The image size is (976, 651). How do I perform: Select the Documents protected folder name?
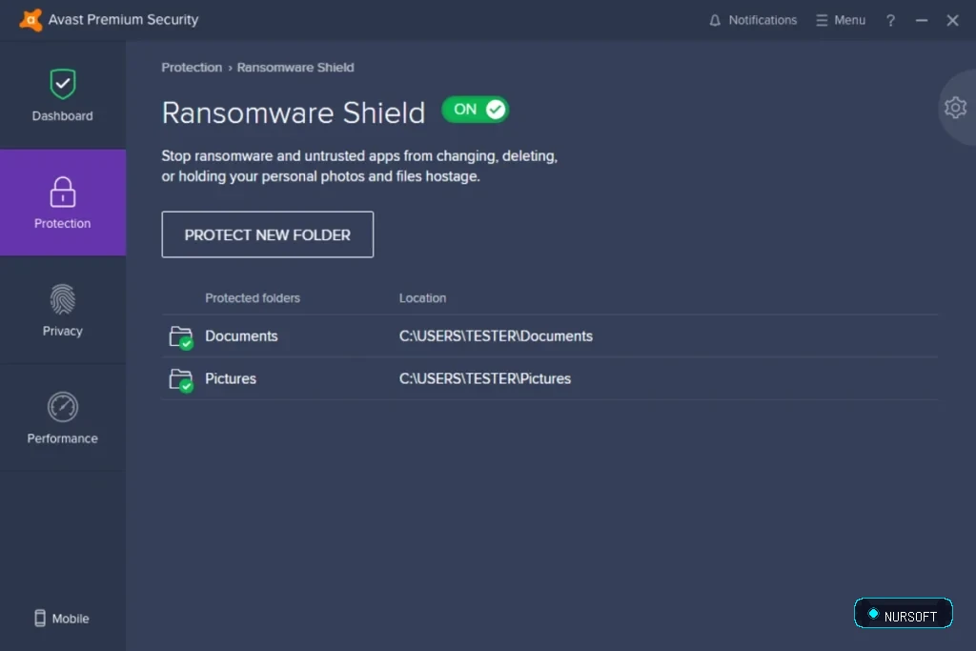pyautogui.click(x=241, y=336)
